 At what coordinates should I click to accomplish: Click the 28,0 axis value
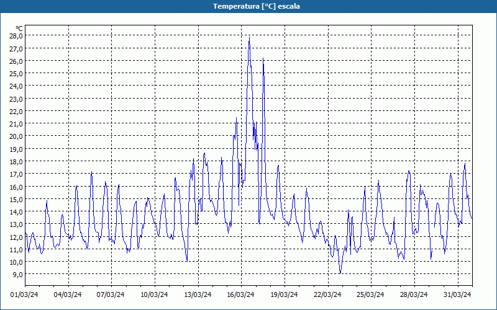tap(16, 36)
